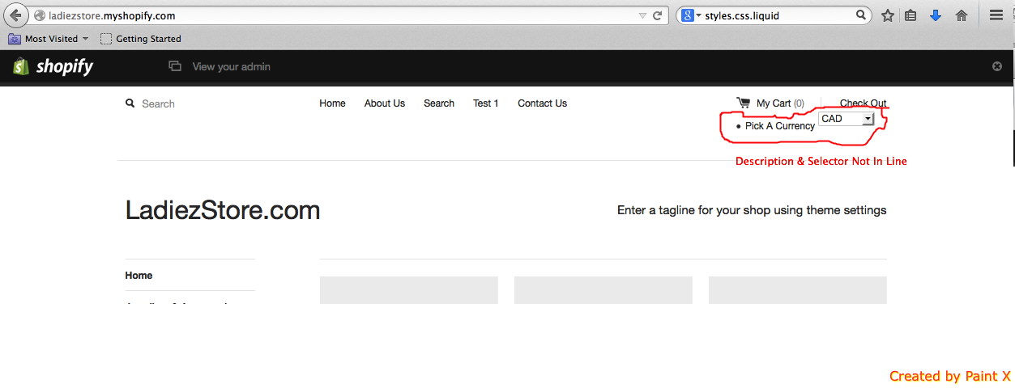
Task: Open URL history dropdown arrow in address bar
Action: [x=642, y=15]
